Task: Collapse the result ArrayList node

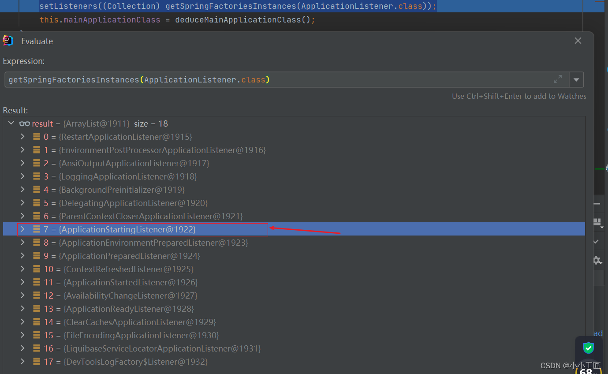Action: click(11, 123)
